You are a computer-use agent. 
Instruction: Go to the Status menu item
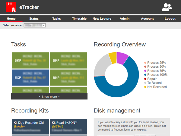click(x=34, y=18)
